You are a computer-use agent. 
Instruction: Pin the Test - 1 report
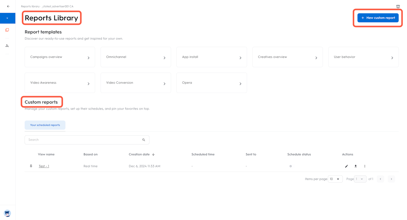31,166
